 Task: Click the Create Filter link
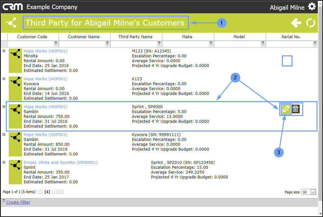tap(18, 202)
